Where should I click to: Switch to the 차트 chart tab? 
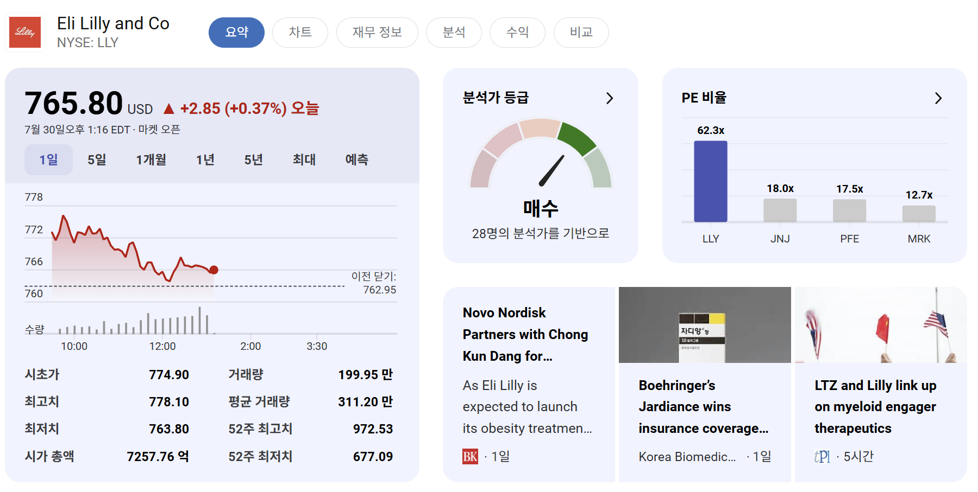tap(300, 33)
